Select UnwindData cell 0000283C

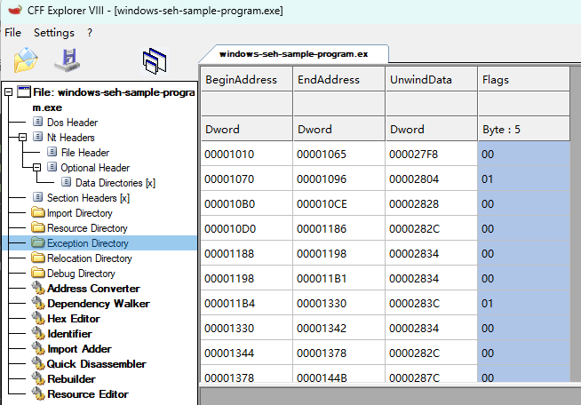click(x=431, y=303)
